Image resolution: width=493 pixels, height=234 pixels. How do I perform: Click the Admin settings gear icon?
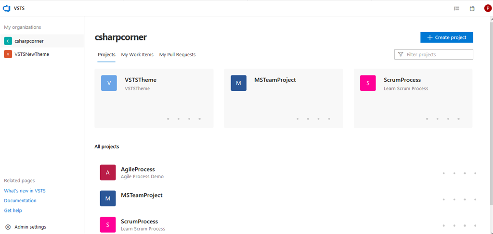click(8, 227)
